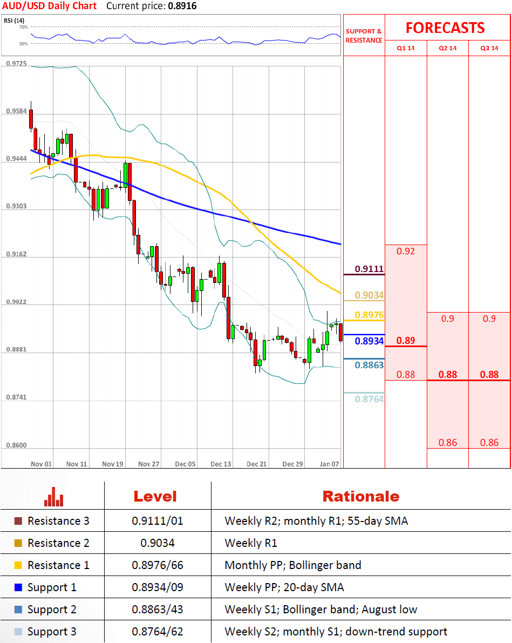512x643 pixels.
Task: Click rationale 'Weekly S2; monthly S1; down-trend support'
Action: click(x=336, y=632)
